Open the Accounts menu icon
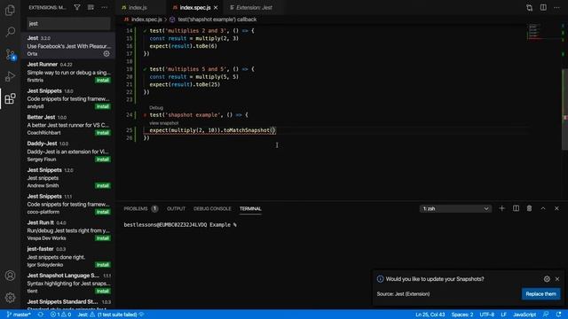 (x=10, y=276)
